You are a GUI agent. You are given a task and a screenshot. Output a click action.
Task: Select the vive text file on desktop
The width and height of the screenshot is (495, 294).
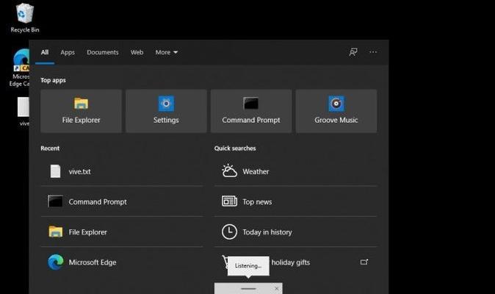[x=24, y=112]
